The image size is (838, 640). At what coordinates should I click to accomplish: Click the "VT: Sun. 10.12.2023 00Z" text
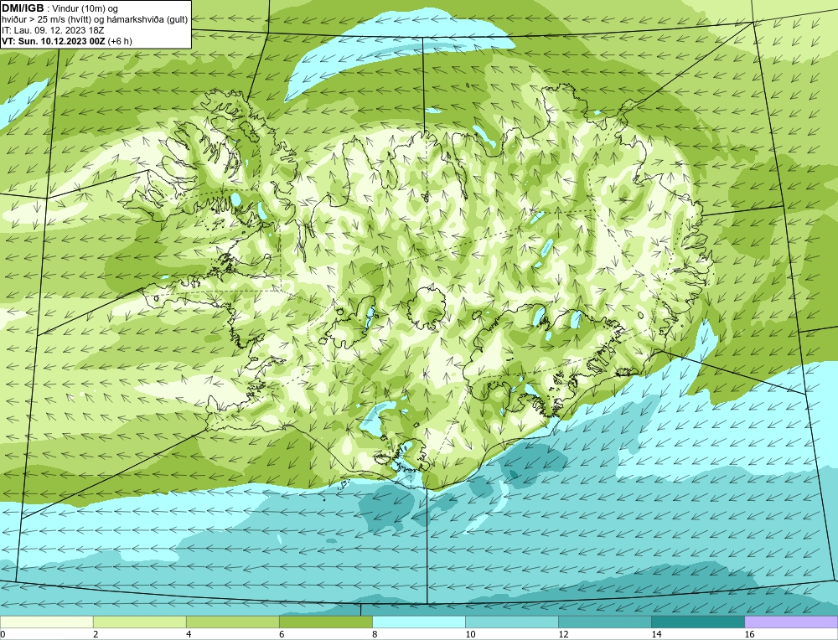click(x=54, y=41)
